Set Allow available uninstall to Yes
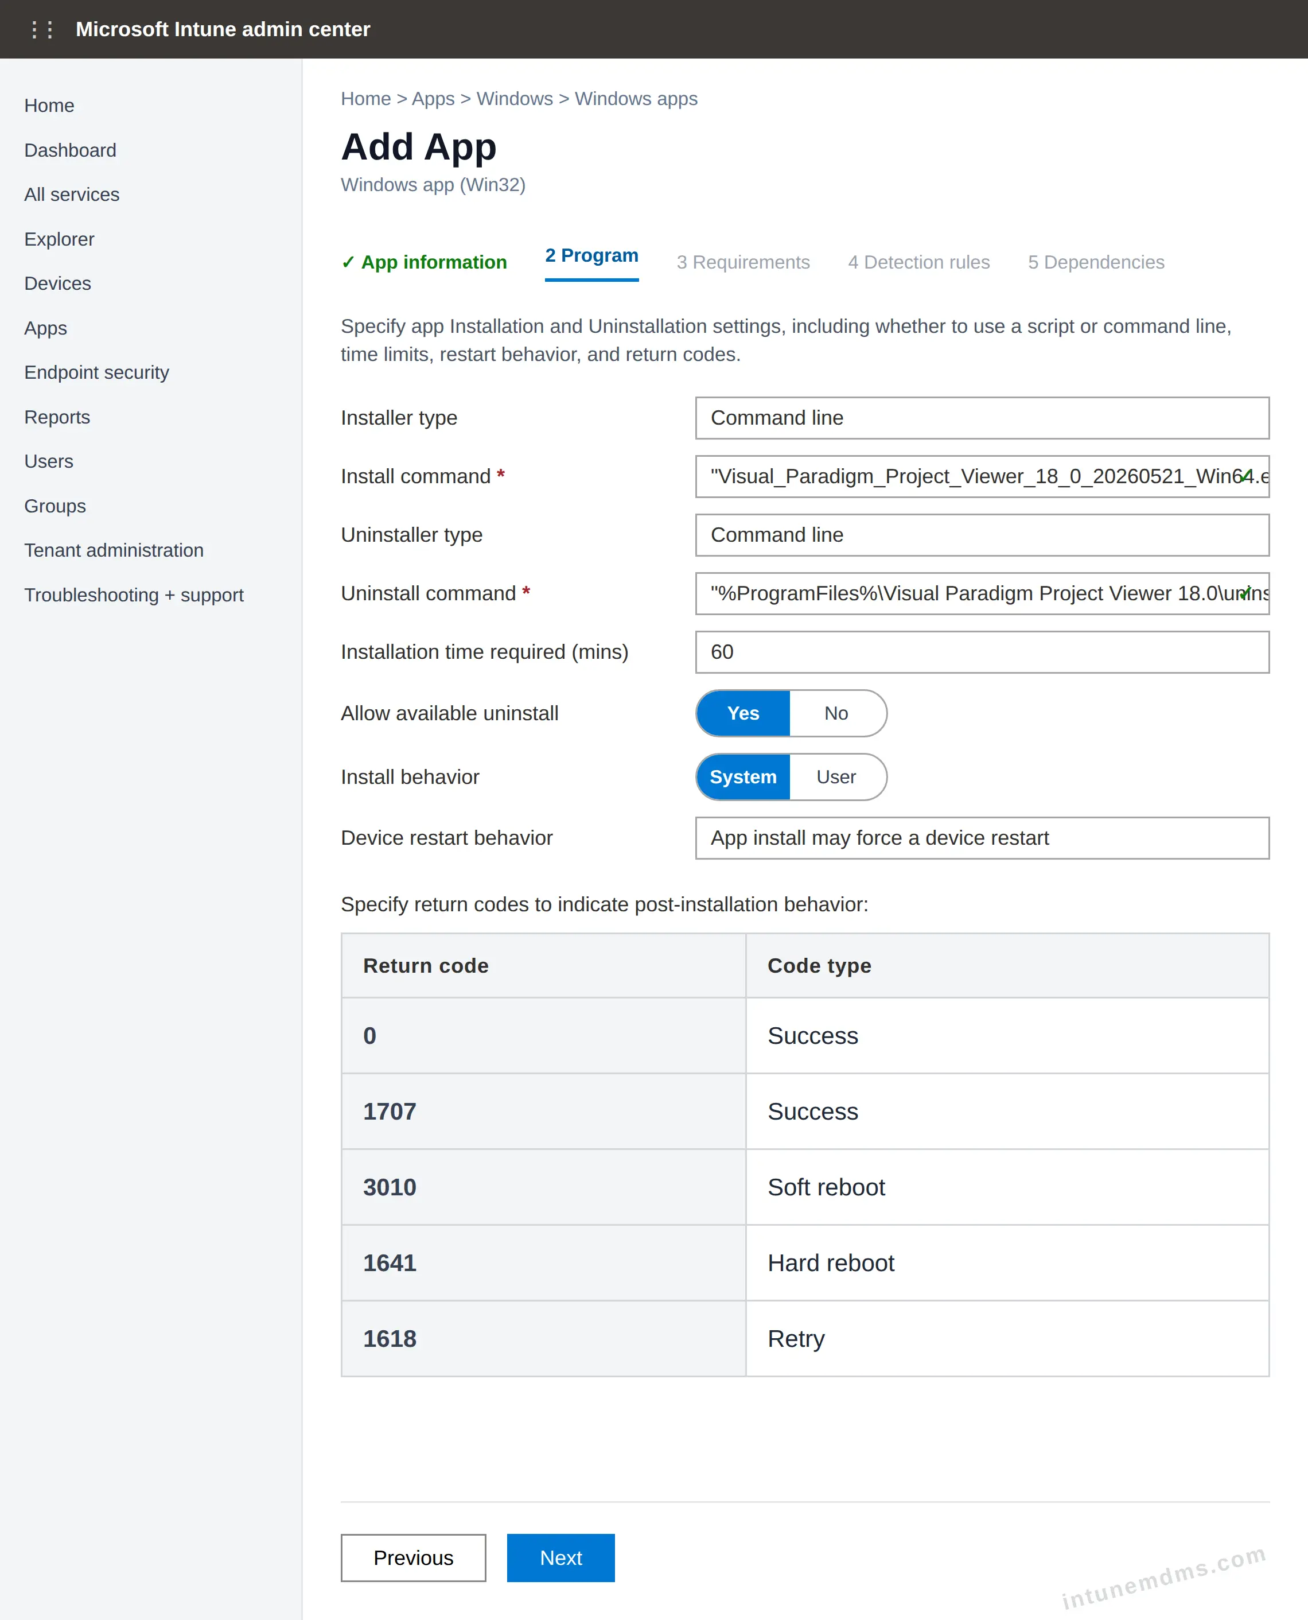The height and width of the screenshot is (1620, 1308). [743, 713]
